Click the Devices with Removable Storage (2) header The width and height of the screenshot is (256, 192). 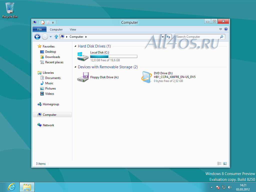point(108,67)
